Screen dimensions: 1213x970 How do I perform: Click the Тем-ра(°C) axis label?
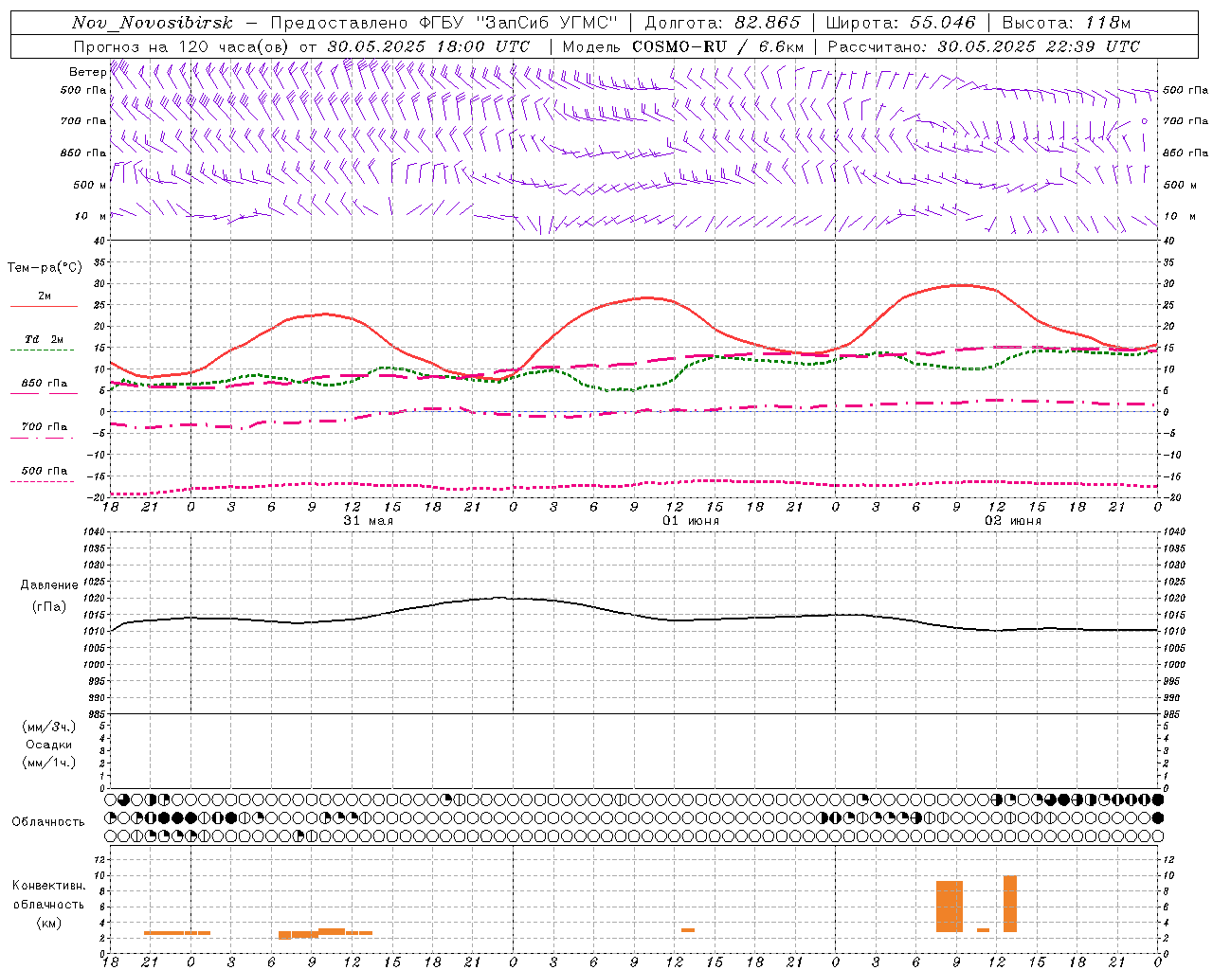tap(45, 268)
